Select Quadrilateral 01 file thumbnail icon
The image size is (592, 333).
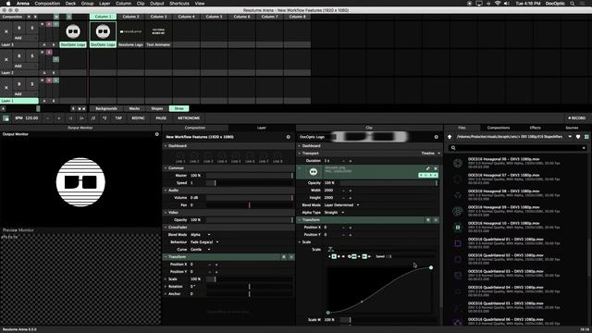(x=458, y=243)
